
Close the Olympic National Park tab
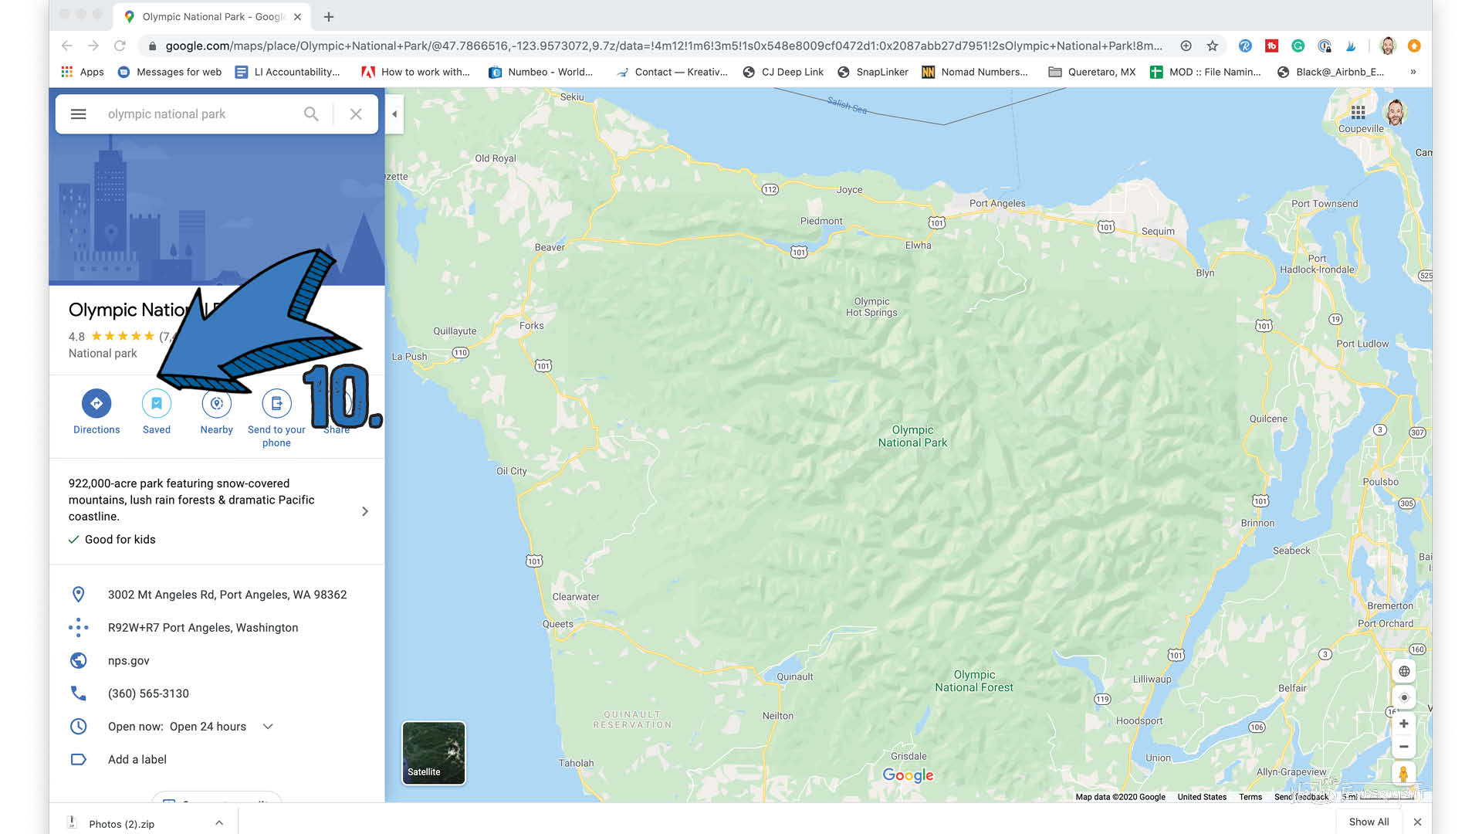[297, 16]
